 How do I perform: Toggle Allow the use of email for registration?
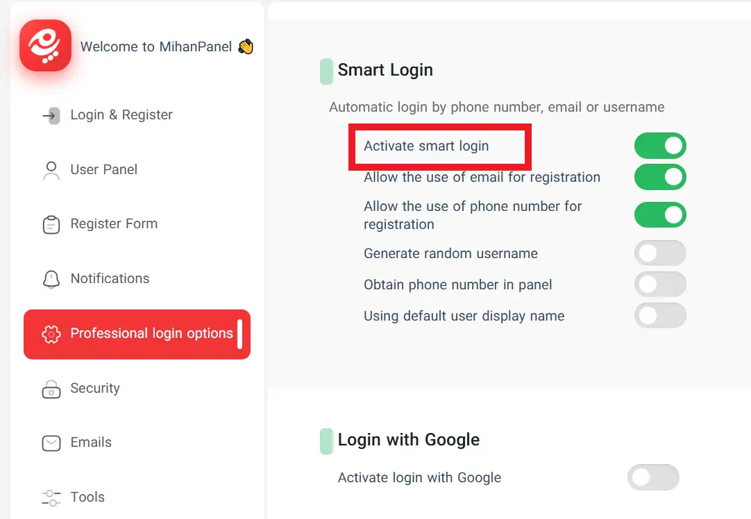[660, 177]
